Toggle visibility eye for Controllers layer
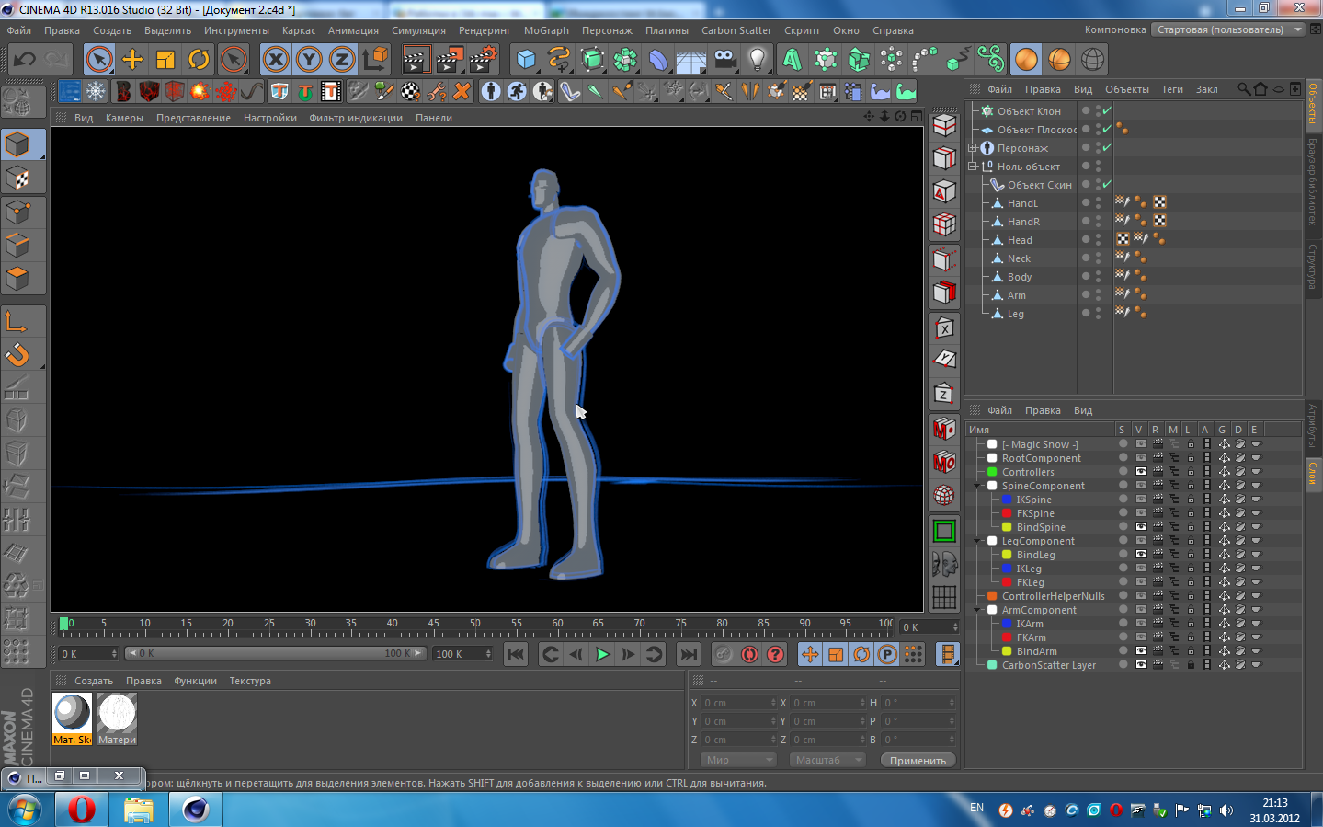The width and height of the screenshot is (1323, 827). tap(1140, 472)
